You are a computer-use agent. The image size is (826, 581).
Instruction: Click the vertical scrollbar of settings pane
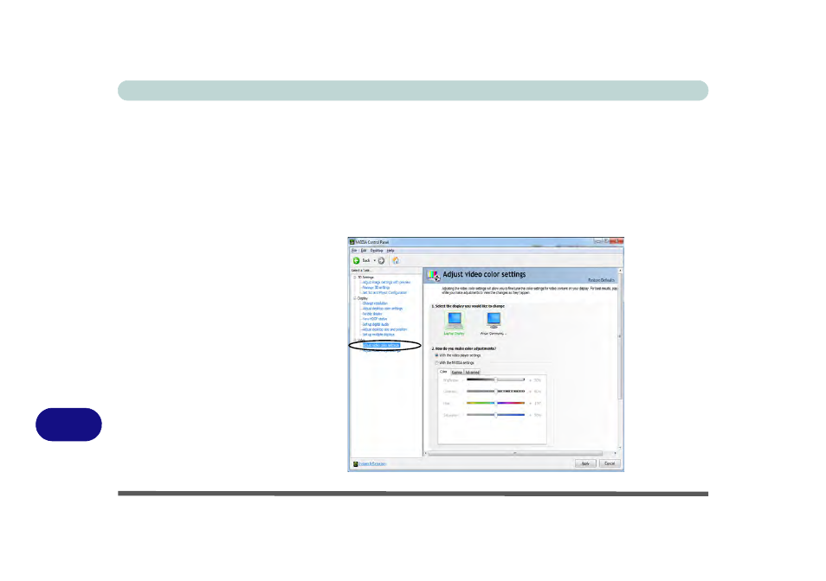tap(620, 336)
